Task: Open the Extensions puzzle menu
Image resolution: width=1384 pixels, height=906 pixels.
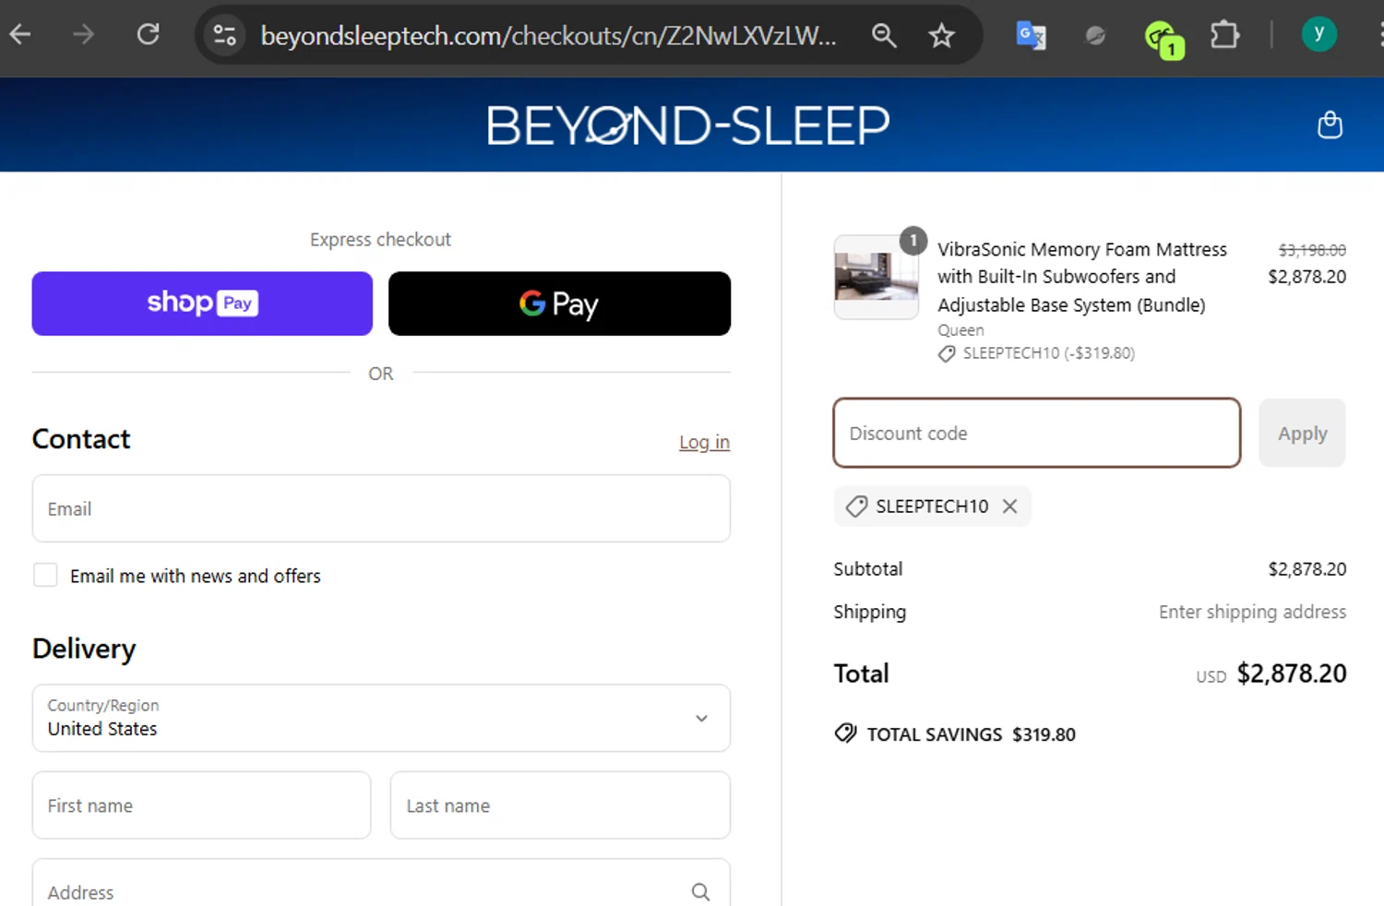Action: click(x=1224, y=35)
